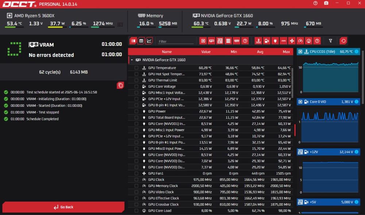The height and width of the screenshot is (215, 365).
Task: Reset sensor min/max statistics
Action: (343, 41)
